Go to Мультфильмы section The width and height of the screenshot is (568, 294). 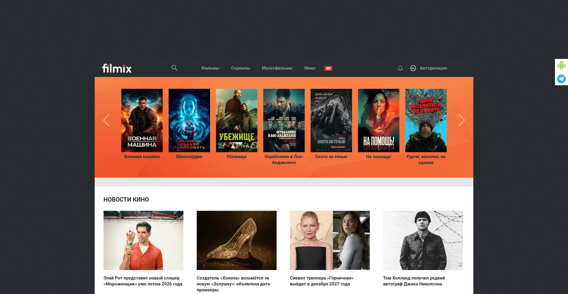tap(277, 68)
